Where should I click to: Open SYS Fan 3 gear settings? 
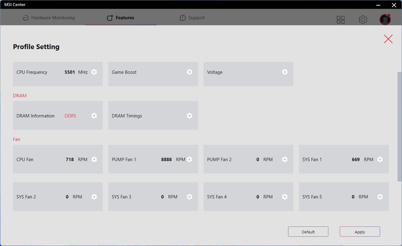pyautogui.click(x=189, y=197)
